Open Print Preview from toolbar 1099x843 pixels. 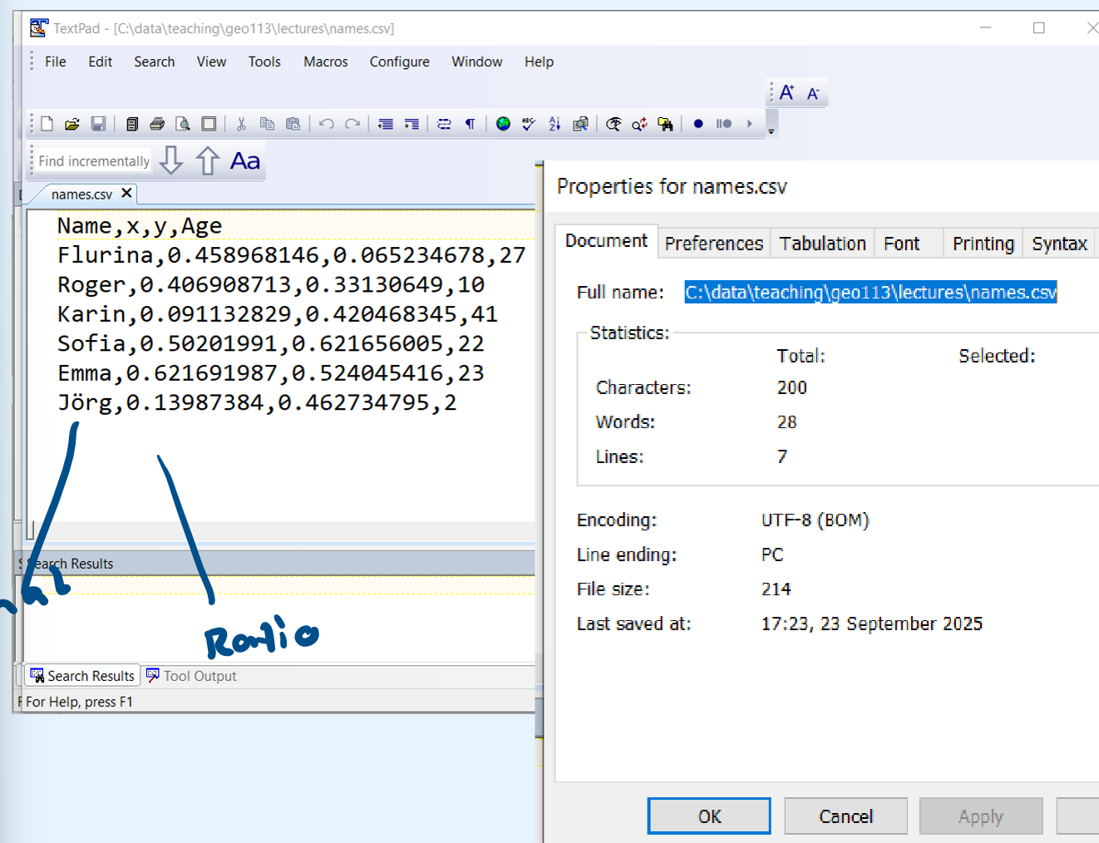(x=183, y=124)
